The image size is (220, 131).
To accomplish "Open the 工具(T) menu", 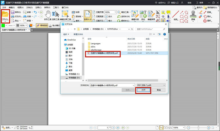I will (x=56, y=7).
